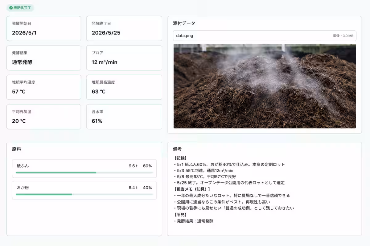
Task: Select the 発酵終了日 card showing 2026/5/25
Action: coord(124,29)
